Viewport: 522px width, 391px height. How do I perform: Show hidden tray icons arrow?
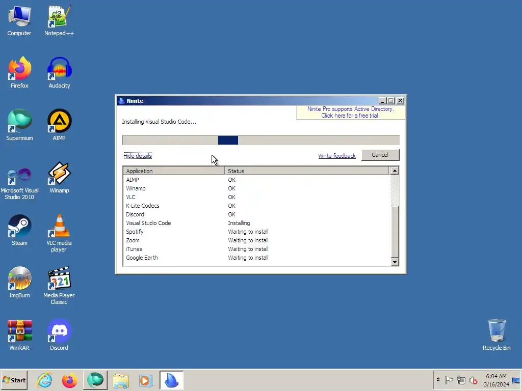pyautogui.click(x=438, y=380)
